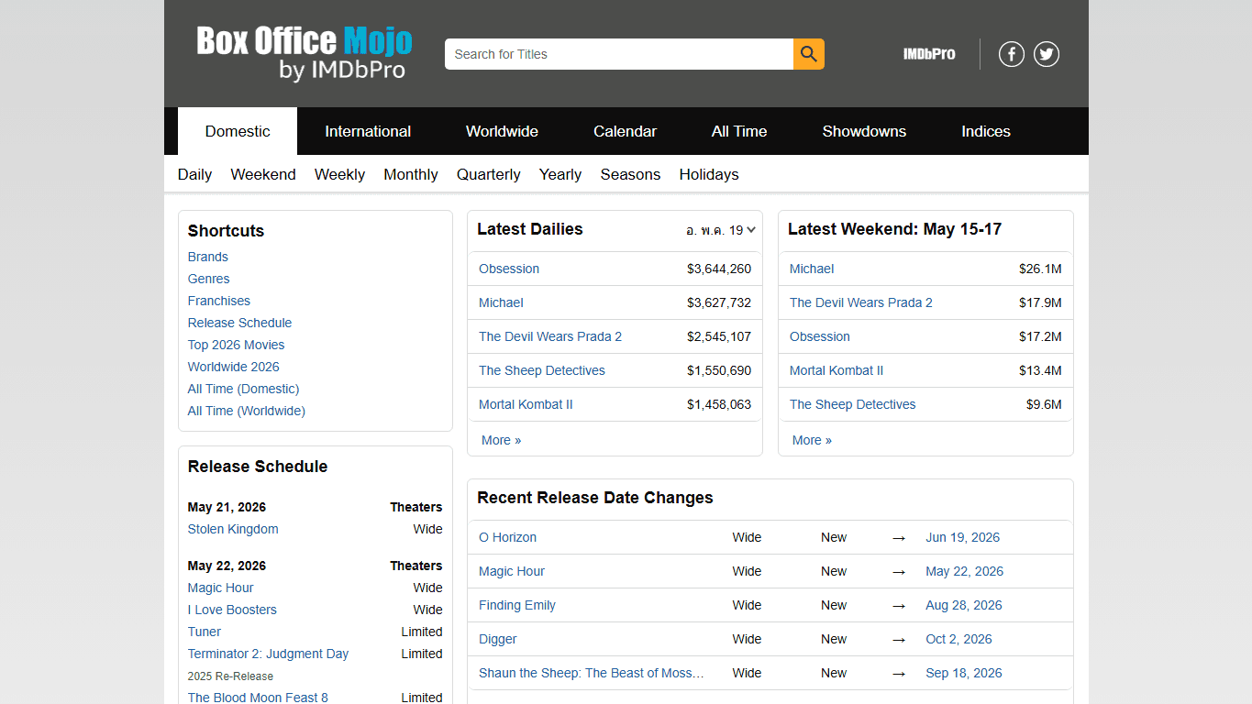This screenshot has height=704, width=1252.
Task: Click the orange search magnifier button
Action: 808,54
